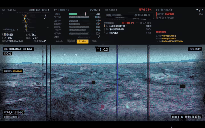The image size is (205, 128).
Task: Open the 04 НАХОДКИ panel header
Action: click(164, 10)
